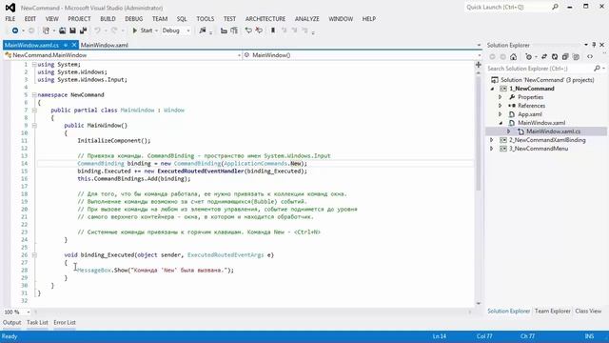The image size is (609, 343).
Task: Click the Open File toolbar icon
Action: pos(62,30)
